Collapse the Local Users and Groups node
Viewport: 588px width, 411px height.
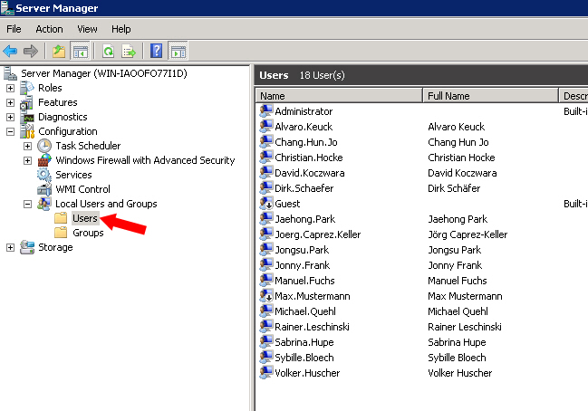[27, 205]
